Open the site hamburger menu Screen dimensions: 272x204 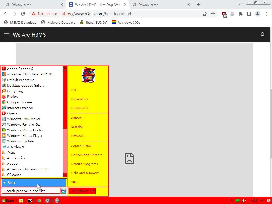(x=6, y=35)
